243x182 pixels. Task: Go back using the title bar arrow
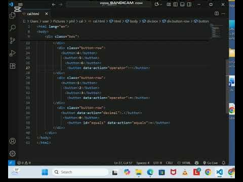[x=54, y=5]
